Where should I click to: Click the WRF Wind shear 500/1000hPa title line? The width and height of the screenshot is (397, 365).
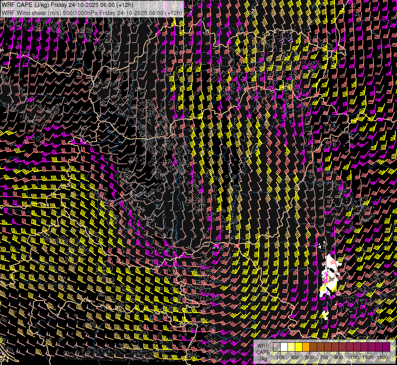pyautogui.click(x=92, y=13)
